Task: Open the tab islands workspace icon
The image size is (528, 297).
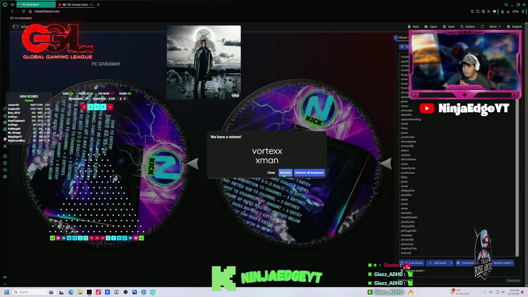Action: pos(12,5)
